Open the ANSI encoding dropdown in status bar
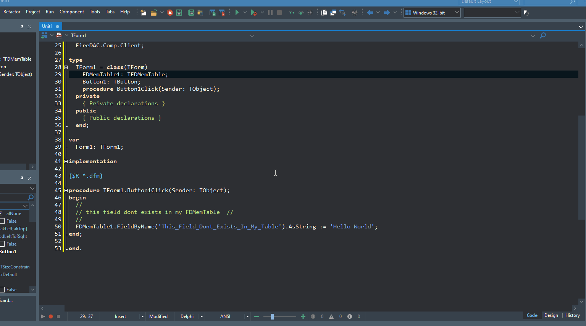This screenshot has height=326, width=586. 247,316
